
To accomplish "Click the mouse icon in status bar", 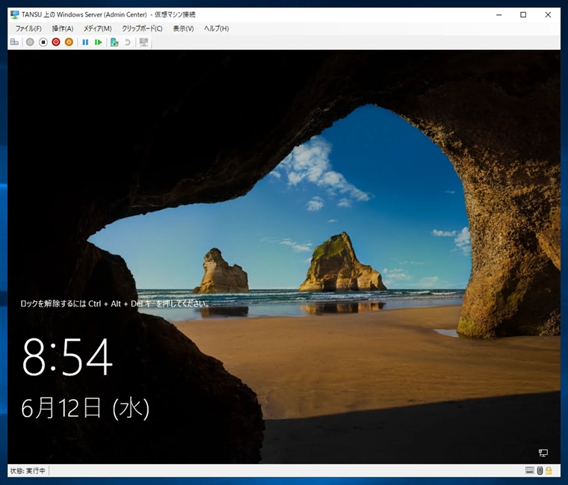I will point(540,470).
